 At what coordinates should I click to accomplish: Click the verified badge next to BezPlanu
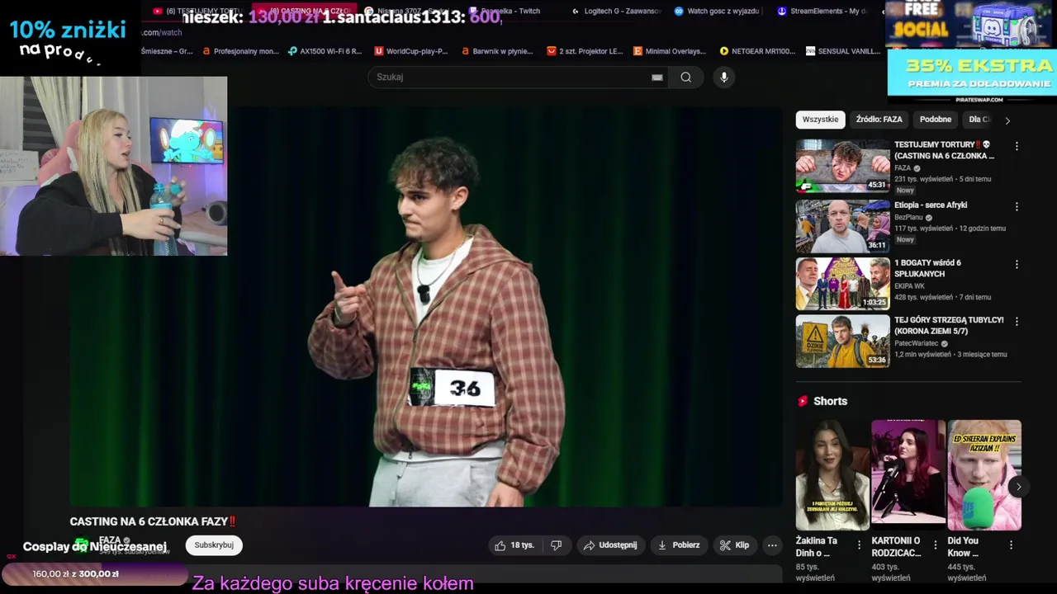[x=929, y=218]
